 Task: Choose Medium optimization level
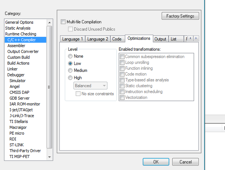coord(70,70)
